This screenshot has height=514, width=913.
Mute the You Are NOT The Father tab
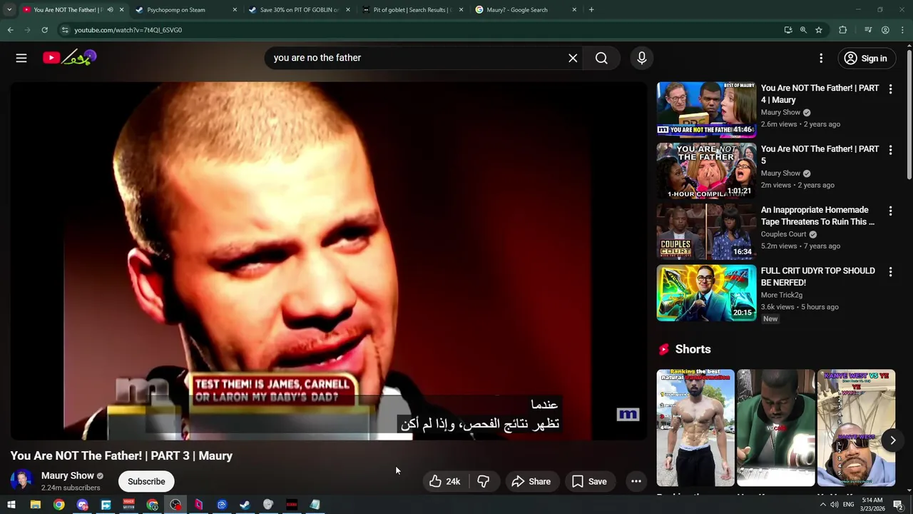(x=110, y=10)
